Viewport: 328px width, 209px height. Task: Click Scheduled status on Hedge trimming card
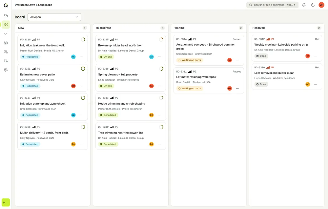(x=108, y=115)
